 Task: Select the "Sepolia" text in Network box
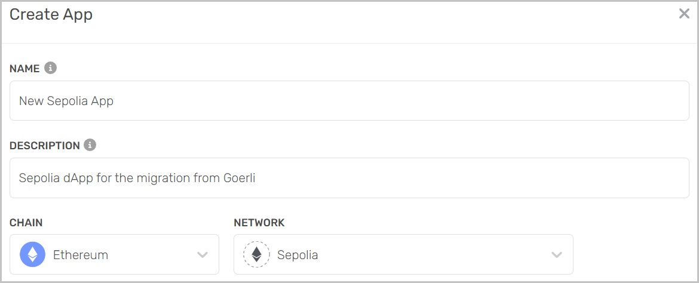coord(298,255)
